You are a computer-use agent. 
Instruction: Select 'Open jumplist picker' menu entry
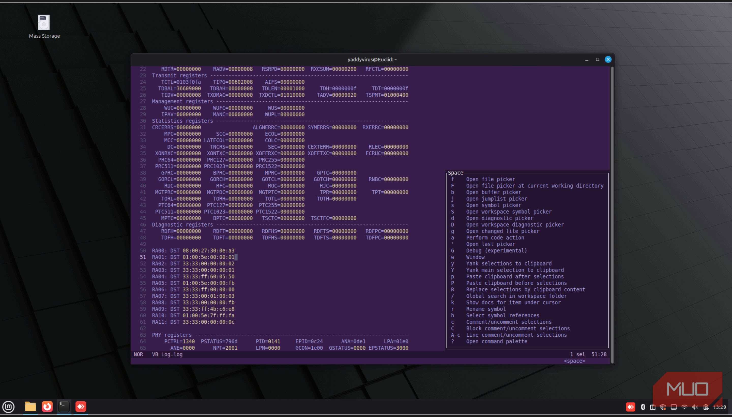496,199
